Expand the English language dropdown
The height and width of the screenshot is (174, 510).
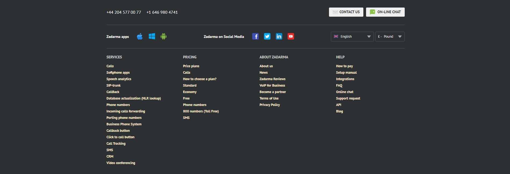pos(352,37)
